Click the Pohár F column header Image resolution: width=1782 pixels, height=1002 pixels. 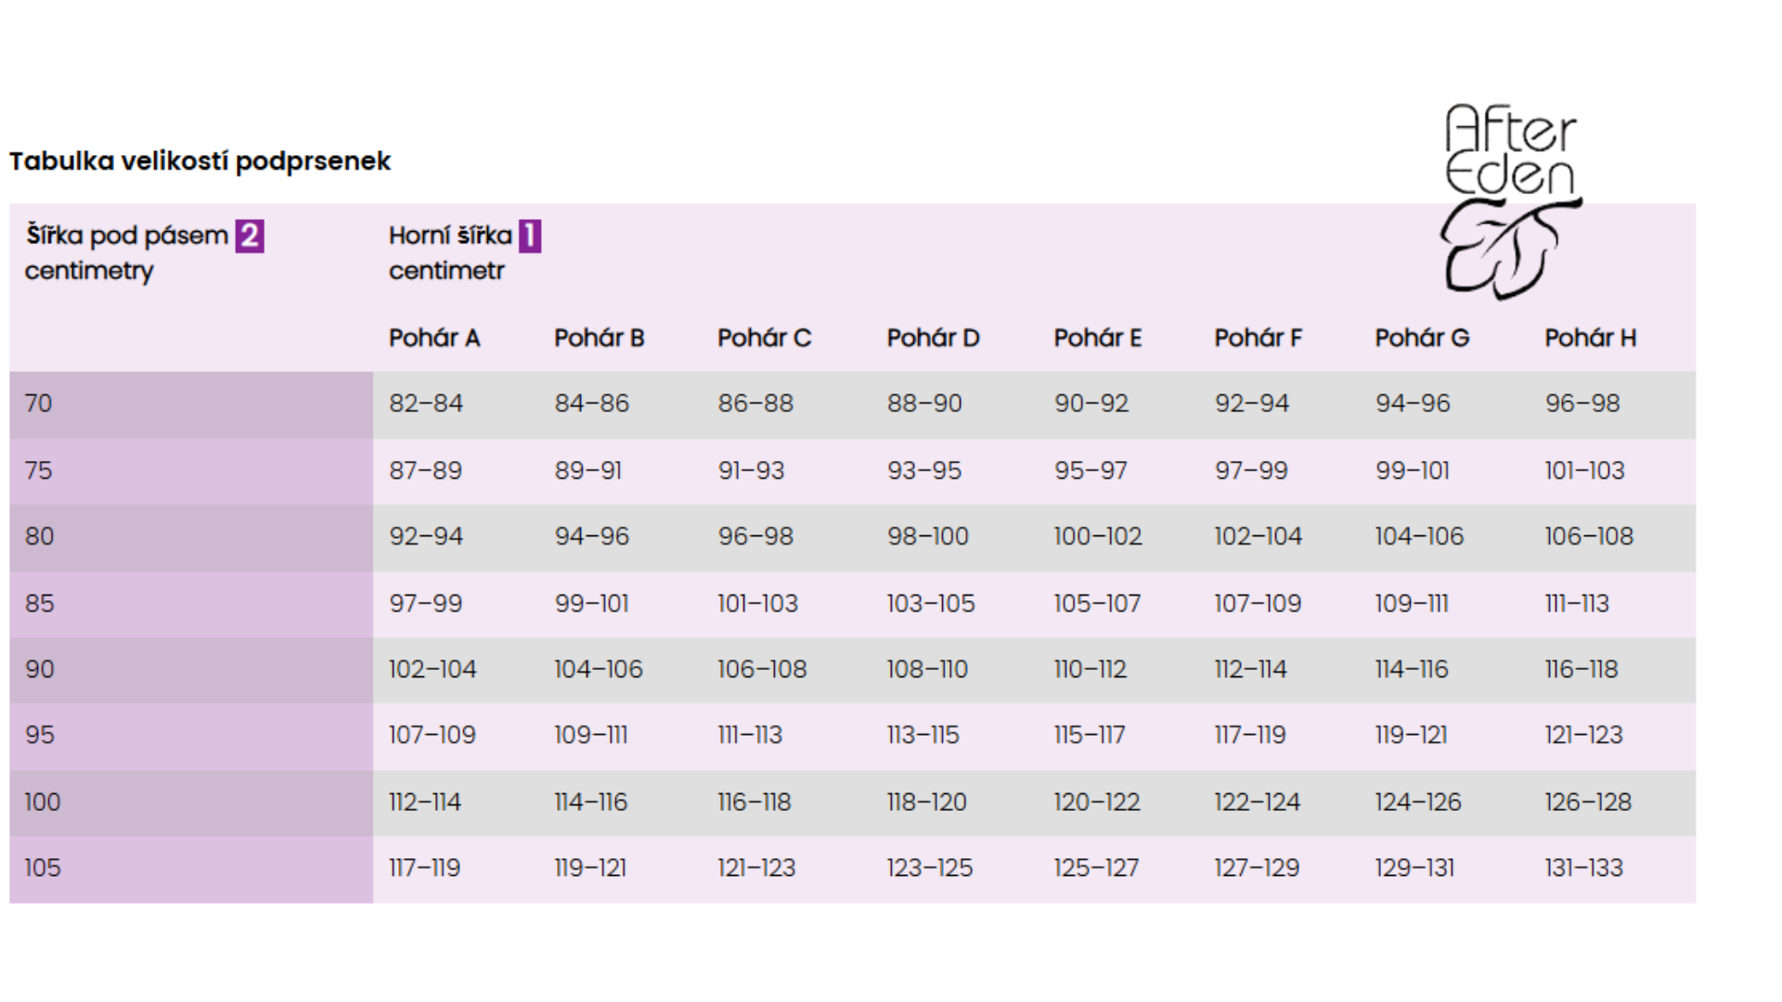coord(1258,338)
